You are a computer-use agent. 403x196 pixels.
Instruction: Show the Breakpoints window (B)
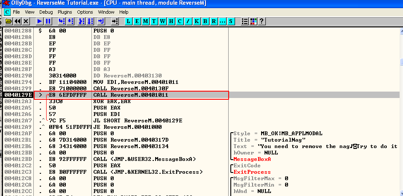point(205,21)
